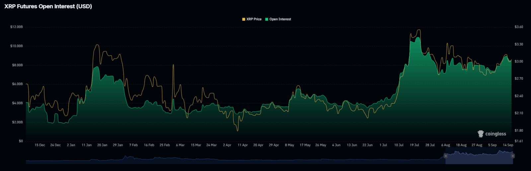Click the 4 Jun date label
This screenshot has height=171, width=531.
tap(336, 145)
